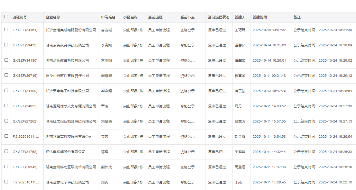Select the 湖南华曙高科技股份有限公司 company cell
The image size is (356, 190).
coord(69,137)
